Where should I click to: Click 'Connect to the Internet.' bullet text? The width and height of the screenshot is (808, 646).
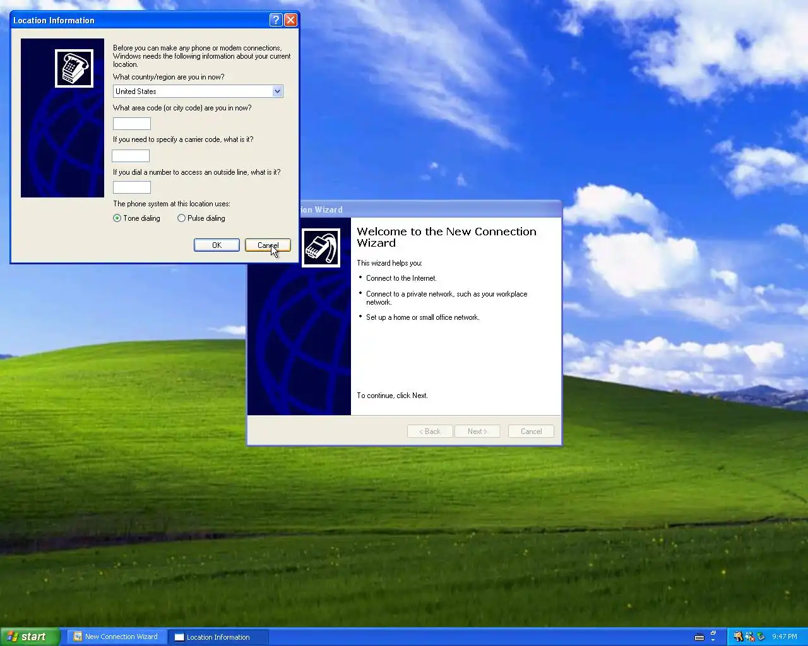(401, 278)
